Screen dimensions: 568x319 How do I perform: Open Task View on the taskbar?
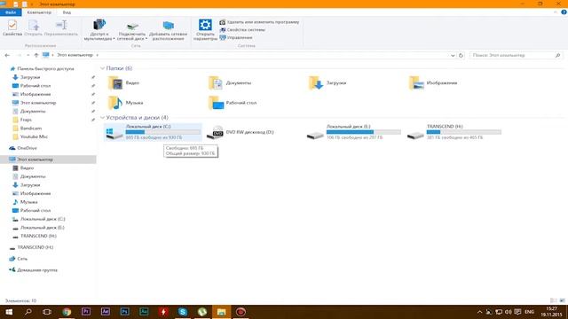coord(47,312)
